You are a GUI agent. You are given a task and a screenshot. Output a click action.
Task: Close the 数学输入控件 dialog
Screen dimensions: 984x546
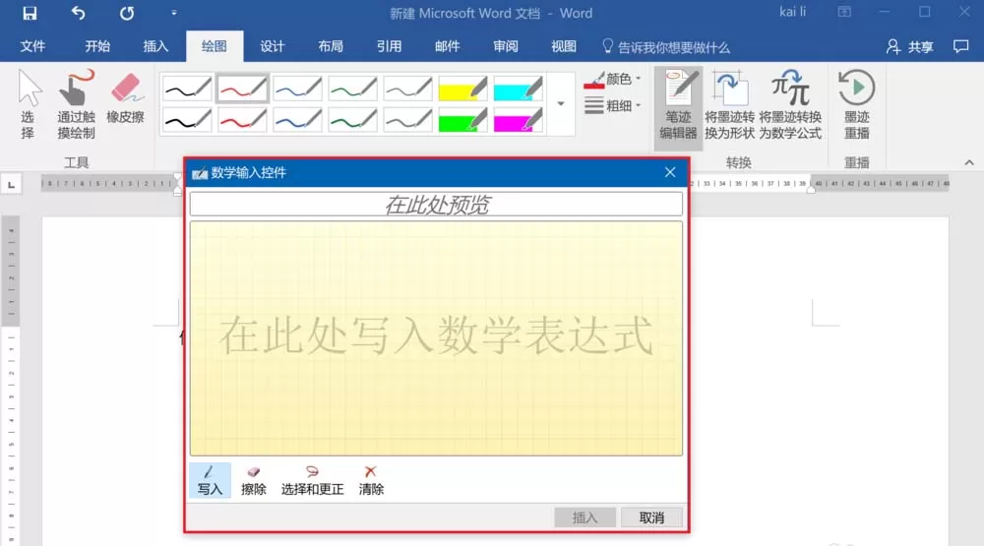(670, 172)
